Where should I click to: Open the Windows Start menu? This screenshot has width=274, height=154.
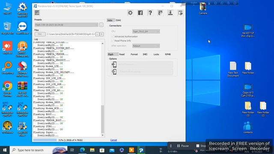(x=5, y=150)
